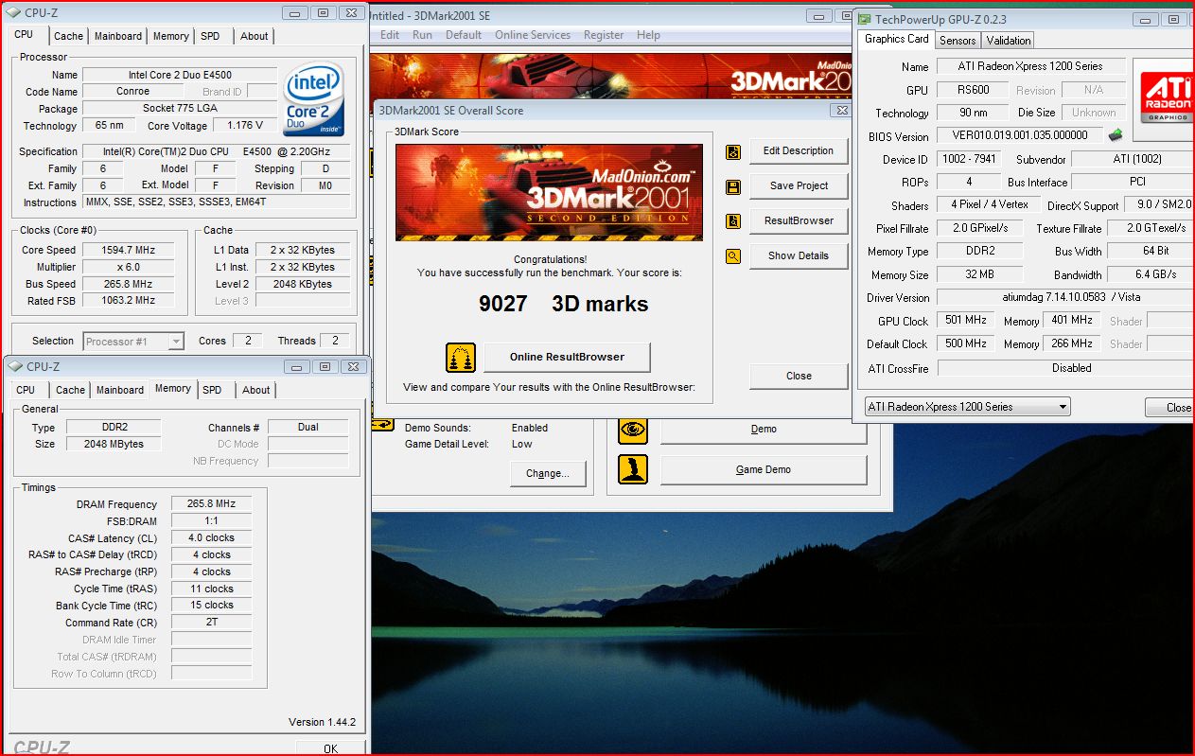Click the Show Details button
1195x756 pixels.
pos(799,255)
